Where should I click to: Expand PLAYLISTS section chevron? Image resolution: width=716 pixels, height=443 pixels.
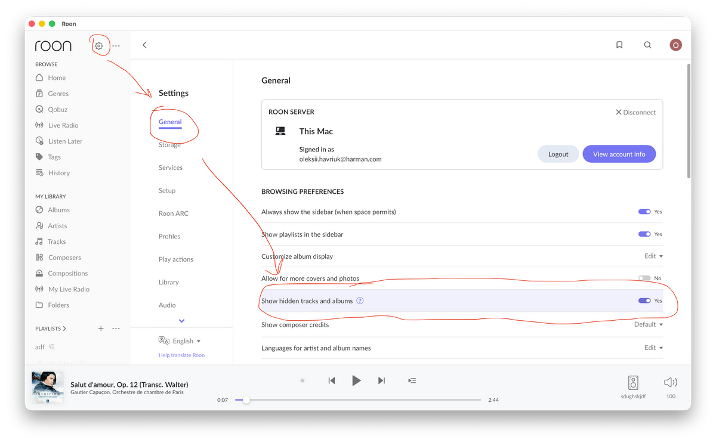[x=64, y=329]
